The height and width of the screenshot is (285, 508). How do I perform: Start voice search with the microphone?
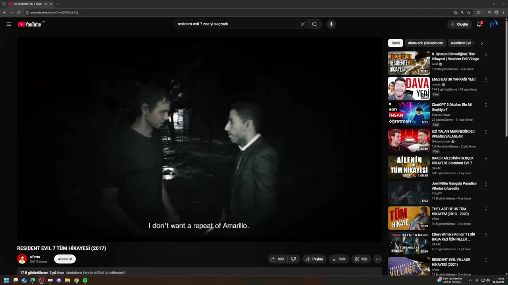click(x=331, y=24)
